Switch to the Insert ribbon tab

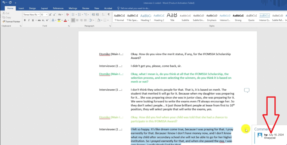[x=21, y=8]
